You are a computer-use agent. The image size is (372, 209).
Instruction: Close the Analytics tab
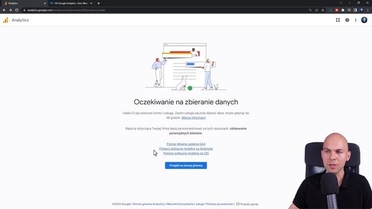point(45,3)
